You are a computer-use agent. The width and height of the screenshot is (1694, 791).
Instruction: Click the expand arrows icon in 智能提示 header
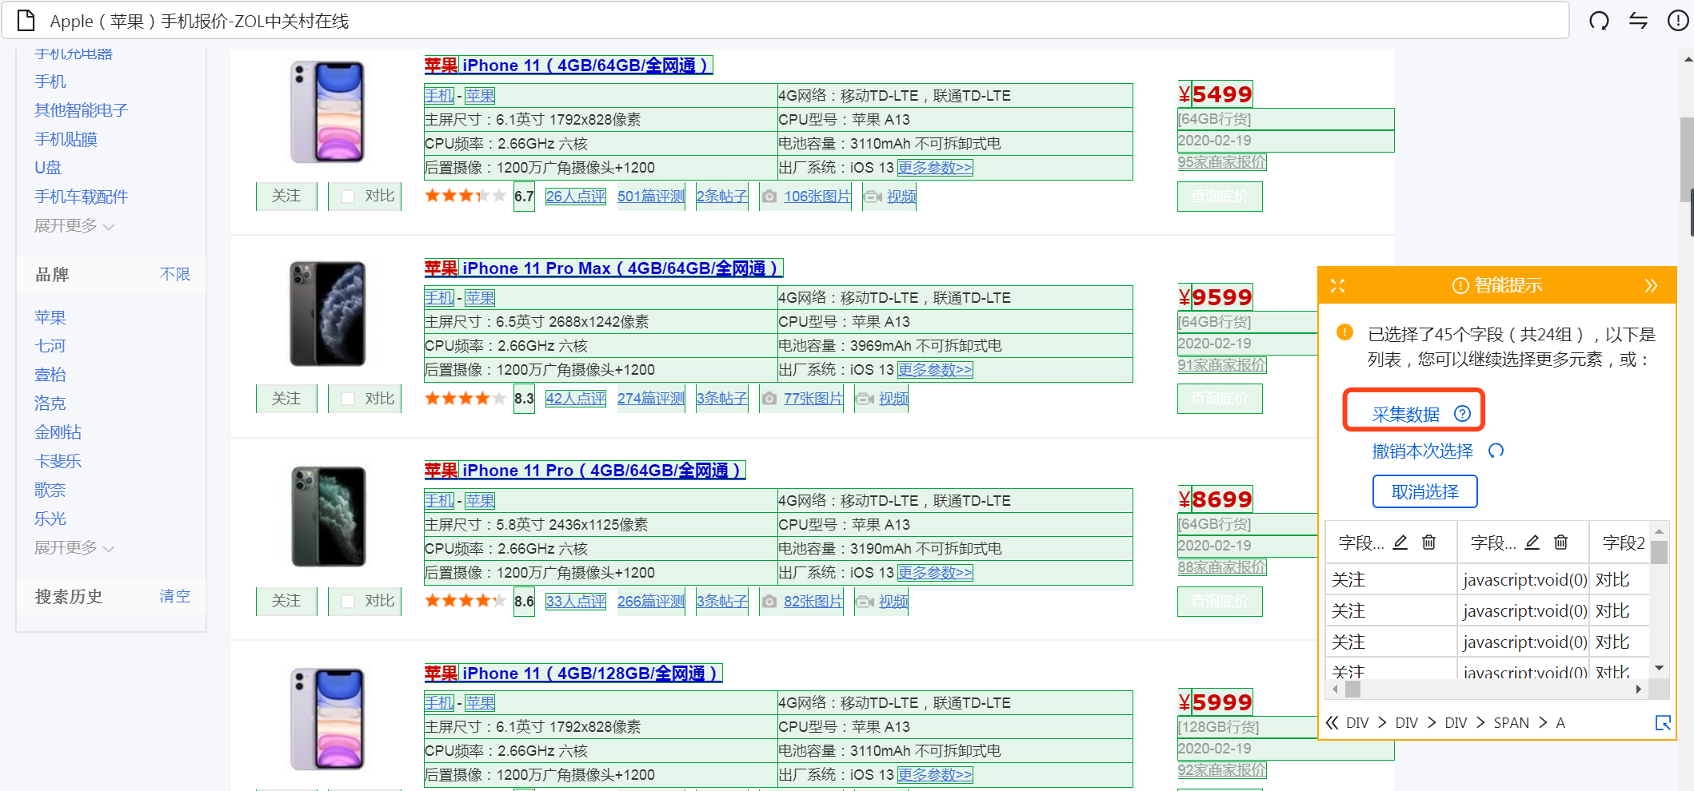click(1337, 285)
